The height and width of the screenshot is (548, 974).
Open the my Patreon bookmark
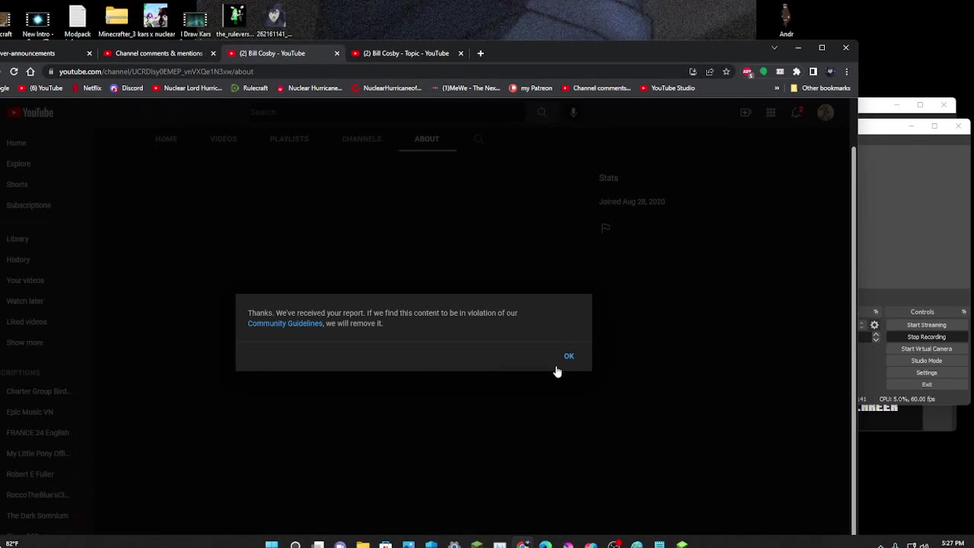click(530, 88)
